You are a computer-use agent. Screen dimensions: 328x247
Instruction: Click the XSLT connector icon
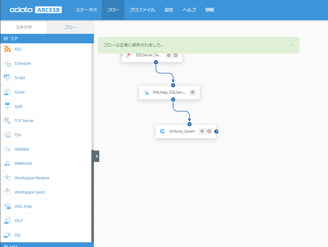coord(7,220)
